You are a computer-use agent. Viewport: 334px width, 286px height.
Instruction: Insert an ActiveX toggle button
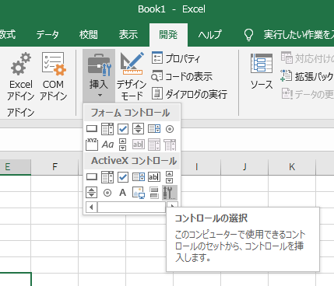154,193
